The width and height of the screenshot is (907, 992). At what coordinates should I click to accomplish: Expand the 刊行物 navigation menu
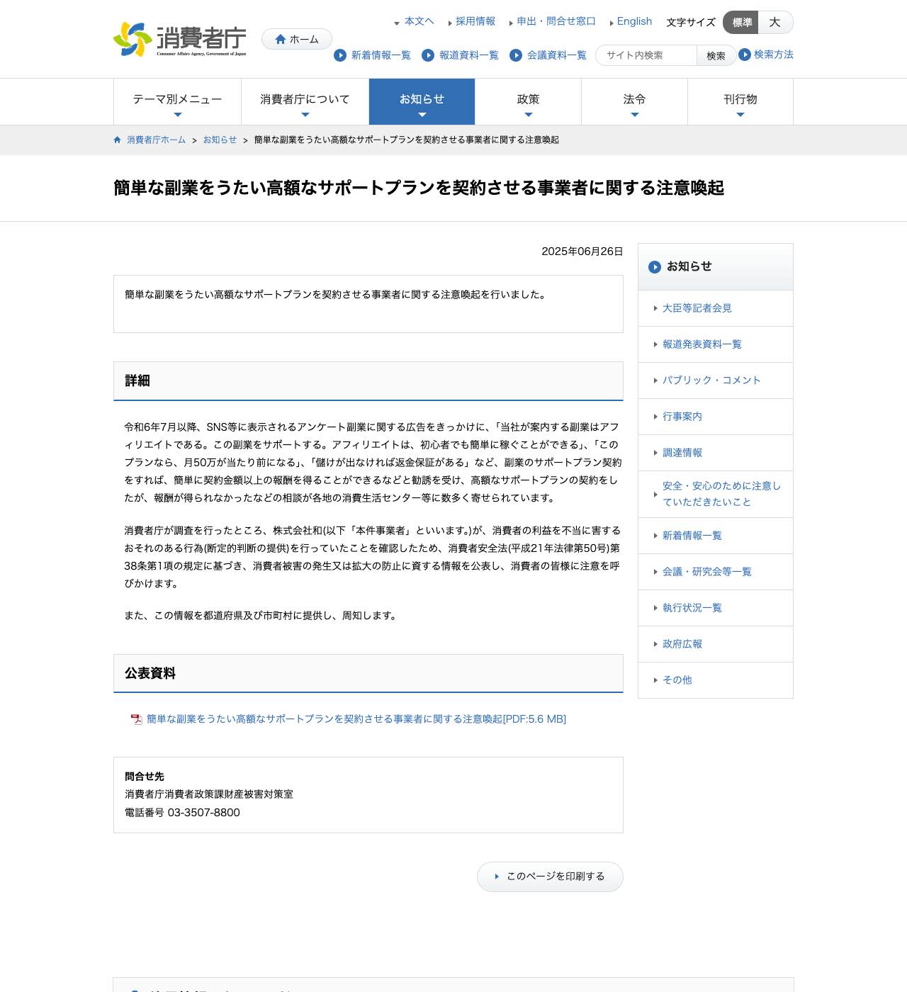(x=740, y=102)
